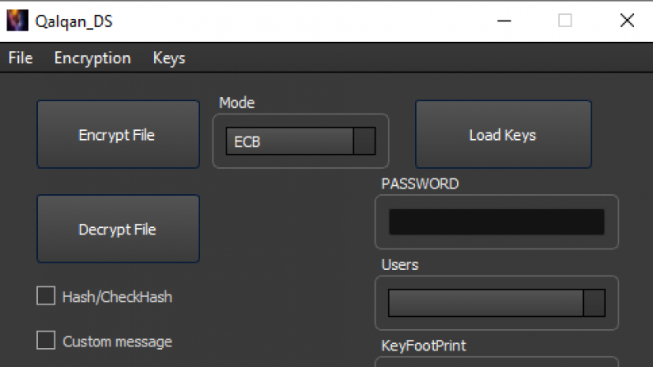
Task: Close the Qalqan_DS window
Action: 627,21
